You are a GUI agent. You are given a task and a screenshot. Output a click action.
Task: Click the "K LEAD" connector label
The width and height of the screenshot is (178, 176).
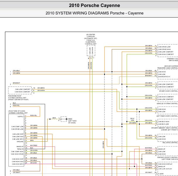pyautogui.click(x=161, y=174)
